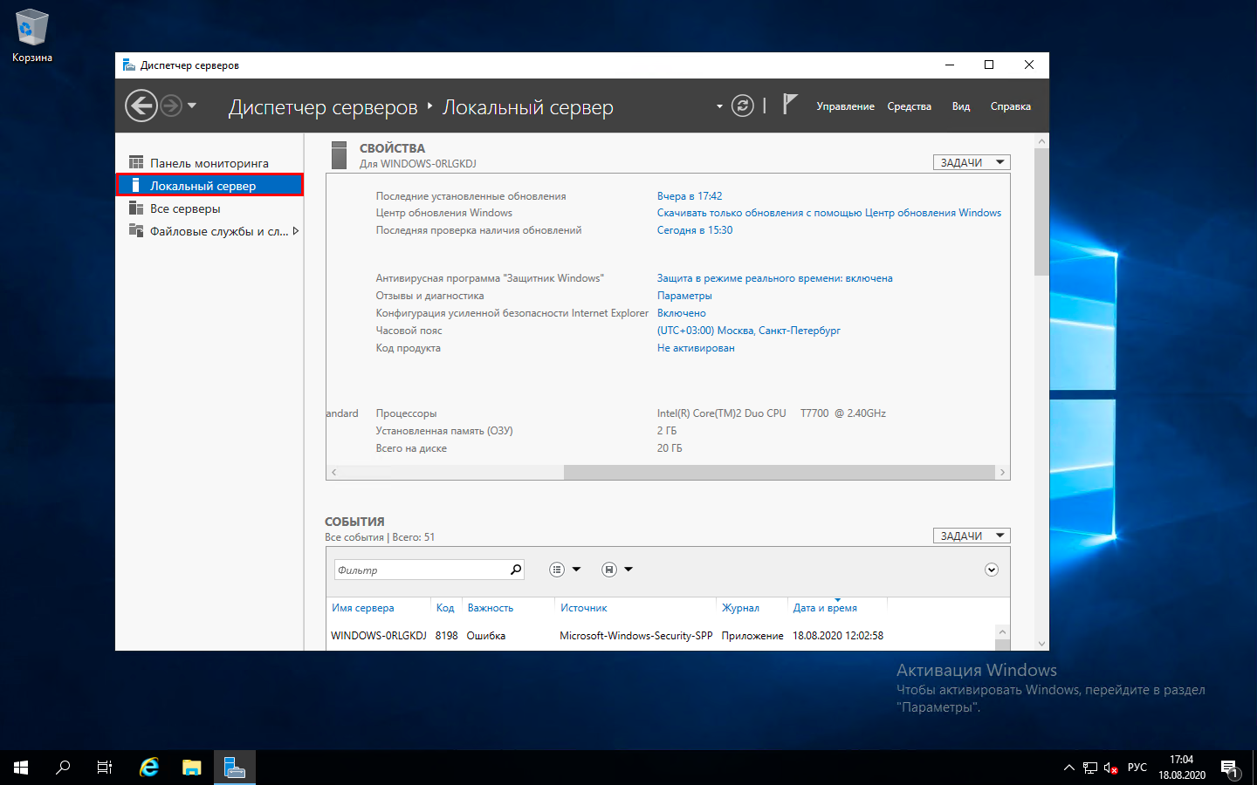Click the Файловые службы icon
1257x785 pixels.
click(136, 230)
